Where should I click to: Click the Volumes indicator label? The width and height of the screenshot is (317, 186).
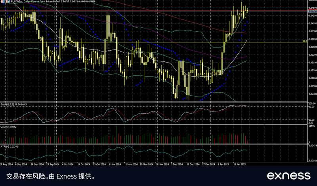point(9,127)
